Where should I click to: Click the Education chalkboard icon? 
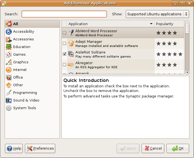coord(9,47)
